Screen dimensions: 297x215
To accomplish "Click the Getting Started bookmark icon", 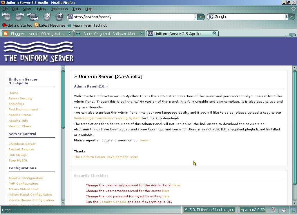I will [x=4, y=25].
